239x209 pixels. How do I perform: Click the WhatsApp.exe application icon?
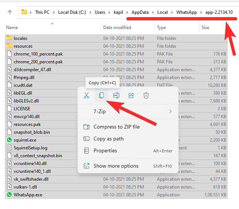tap(9, 194)
